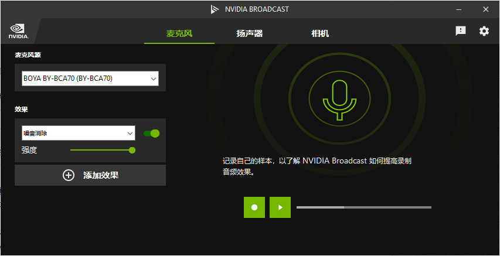The height and width of the screenshot is (256, 500).
Task: Click the 添加效果 button label
Action: tap(101, 175)
